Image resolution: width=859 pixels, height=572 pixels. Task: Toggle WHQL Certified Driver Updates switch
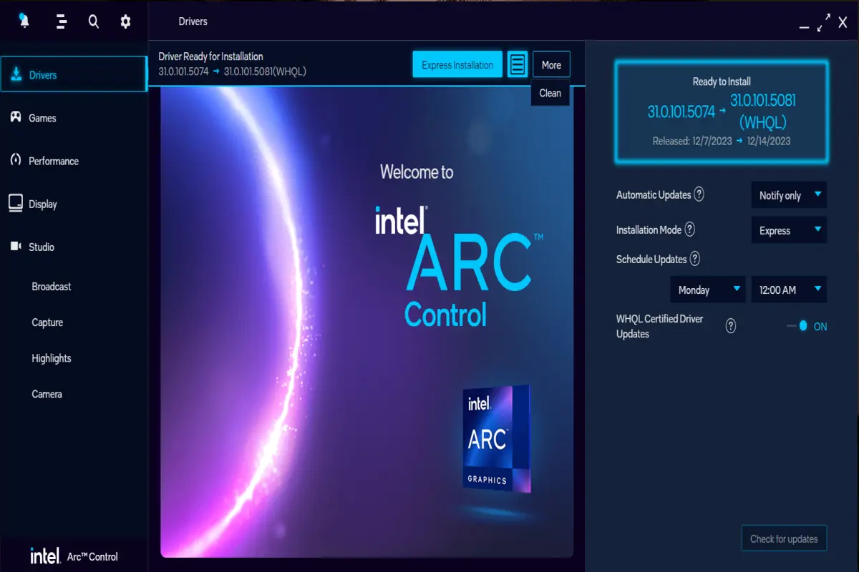click(800, 326)
